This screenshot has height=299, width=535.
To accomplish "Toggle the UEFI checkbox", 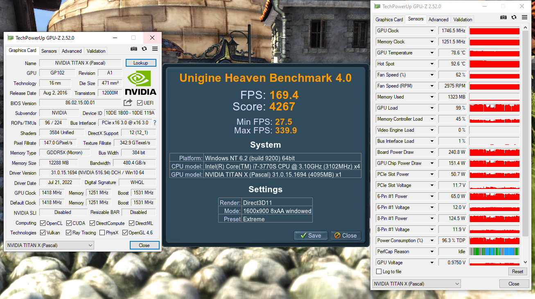I will coord(140,103).
